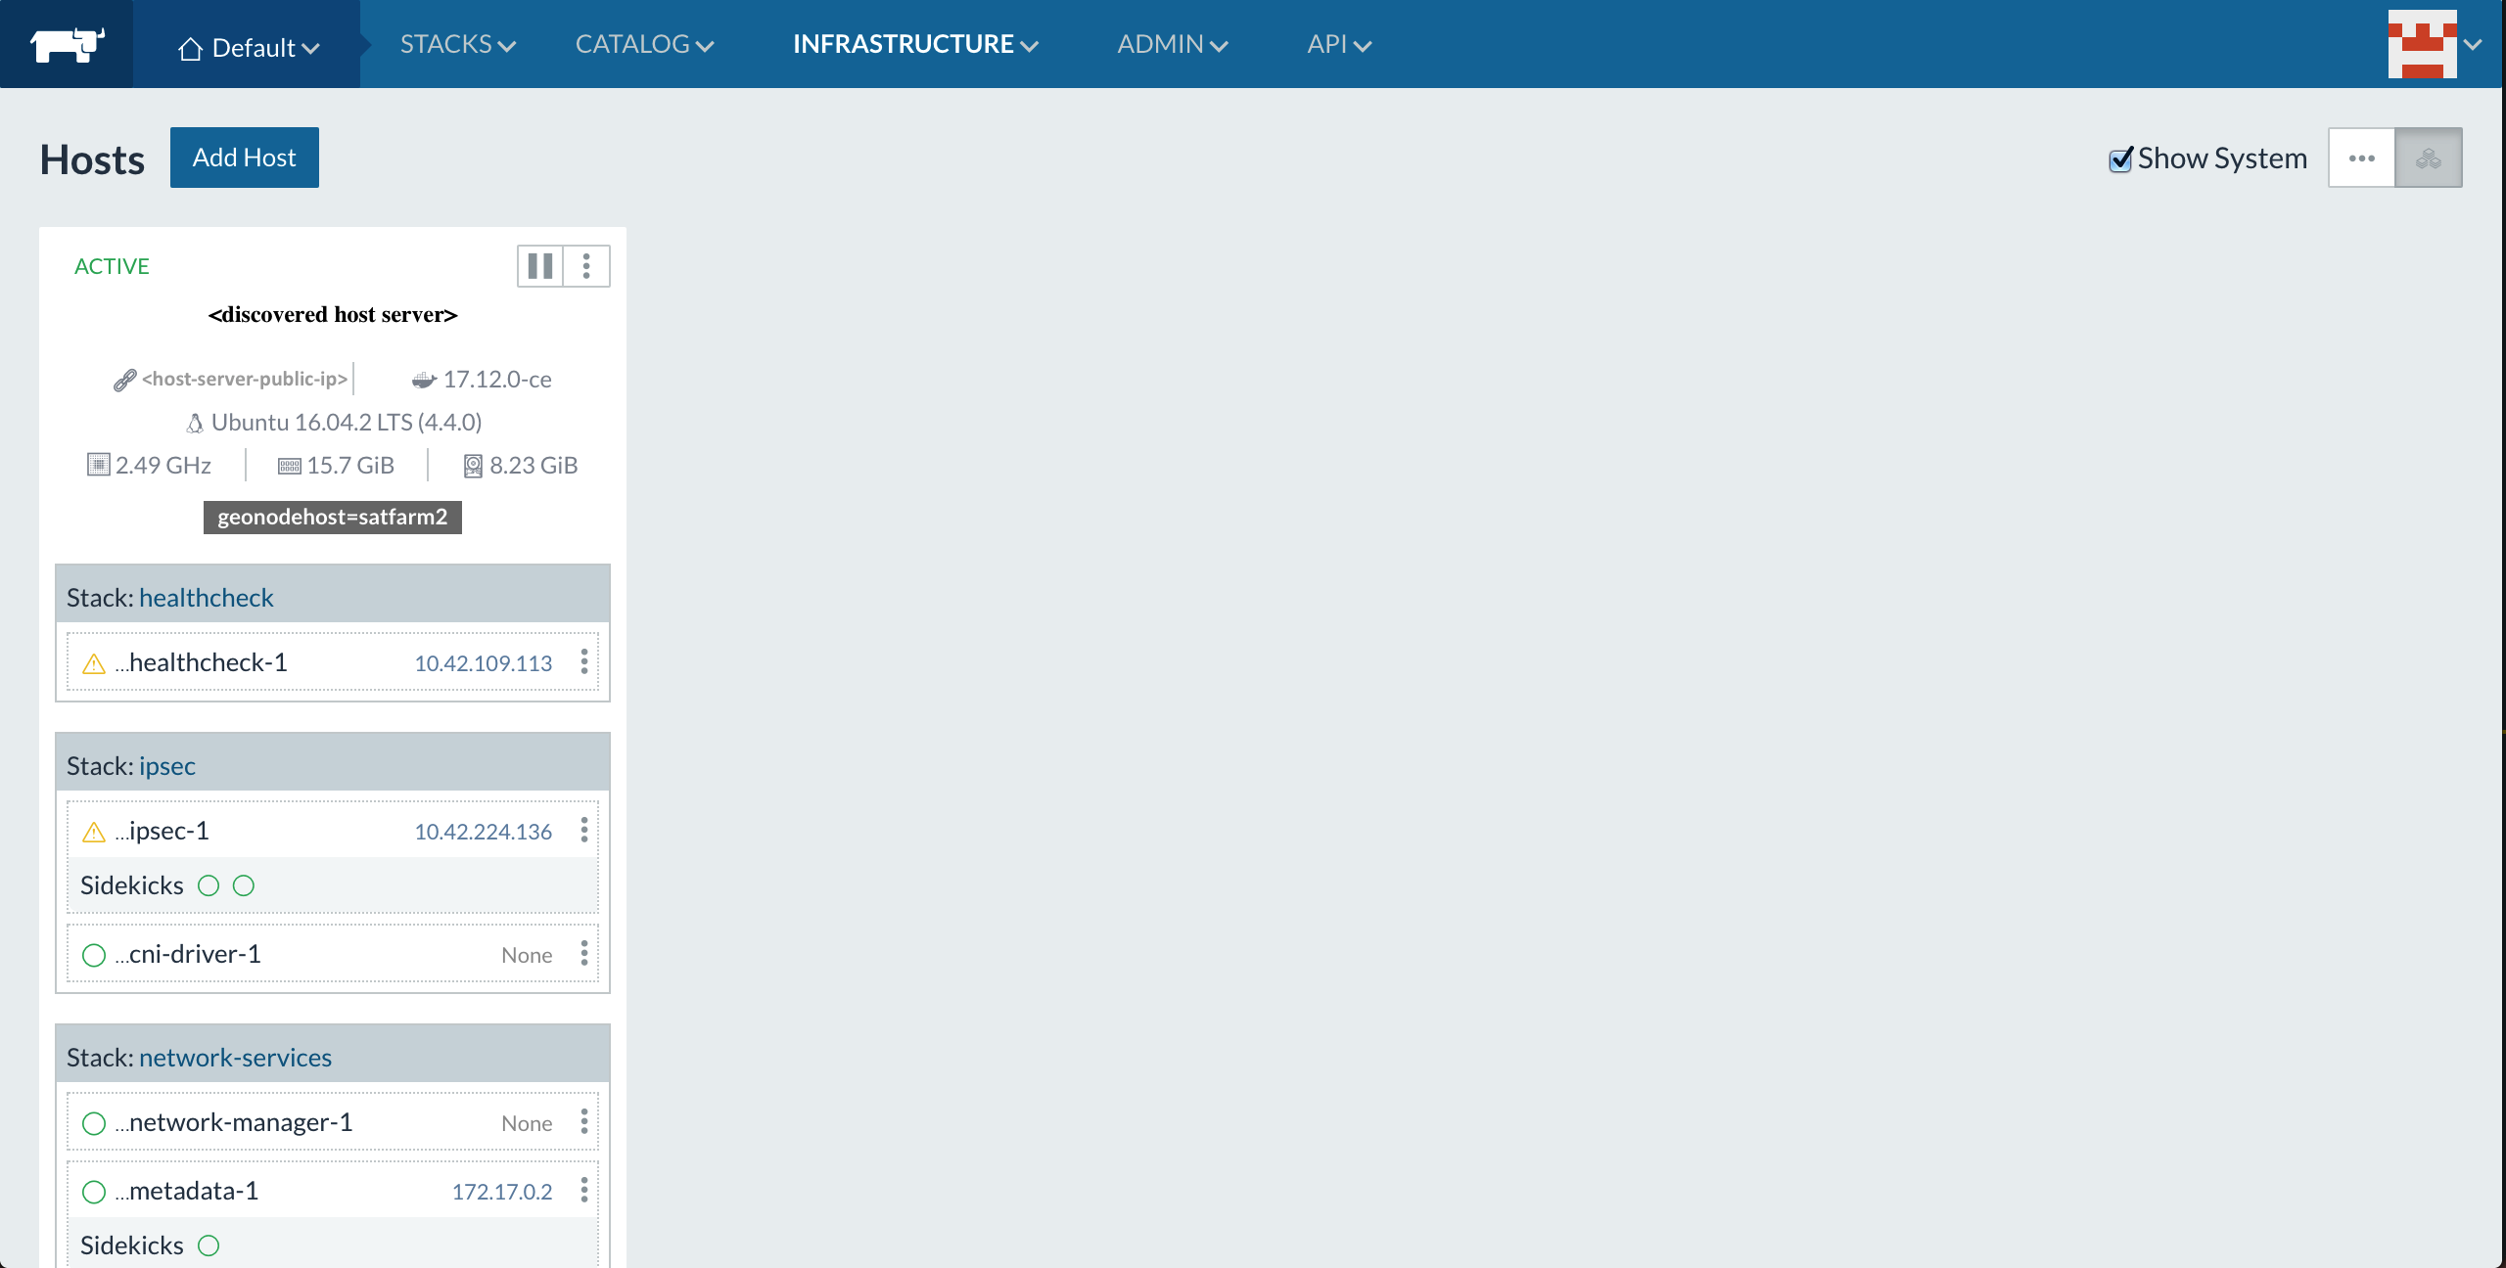Click the 8.23 GiB disk icon
The image size is (2506, 1268).
point(473,466)
